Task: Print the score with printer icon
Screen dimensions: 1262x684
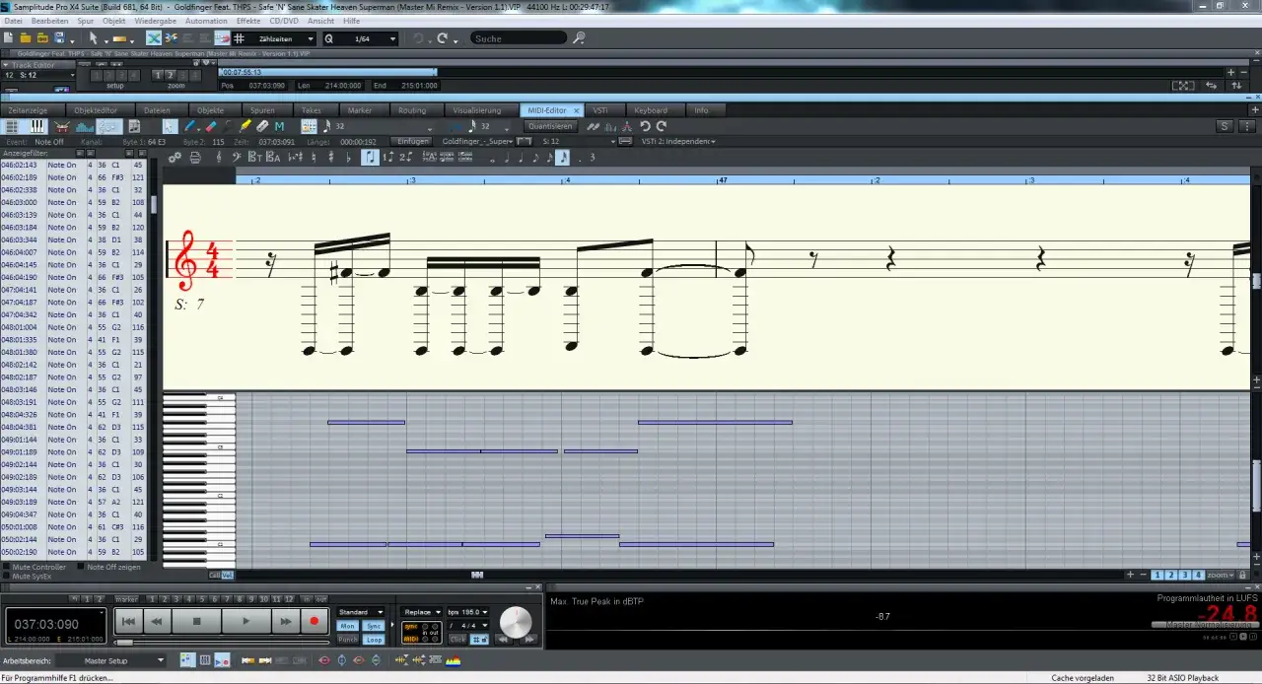Action: coord(195,157)
